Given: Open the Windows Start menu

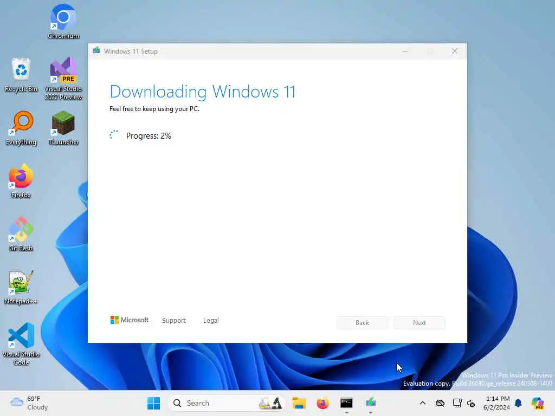Looking at the screenshot, I should pyautogui.click(x=153, y=403).
